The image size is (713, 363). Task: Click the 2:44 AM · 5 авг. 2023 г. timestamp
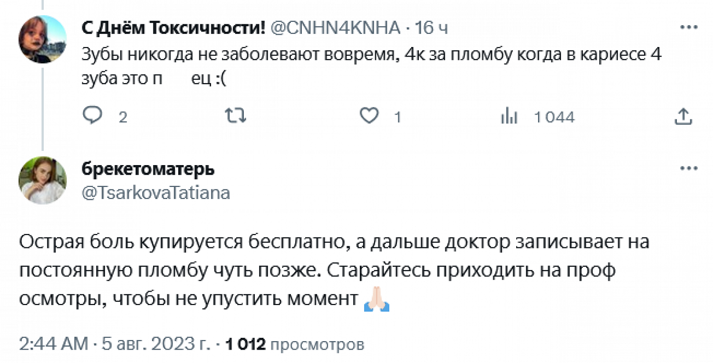[114, 344]
